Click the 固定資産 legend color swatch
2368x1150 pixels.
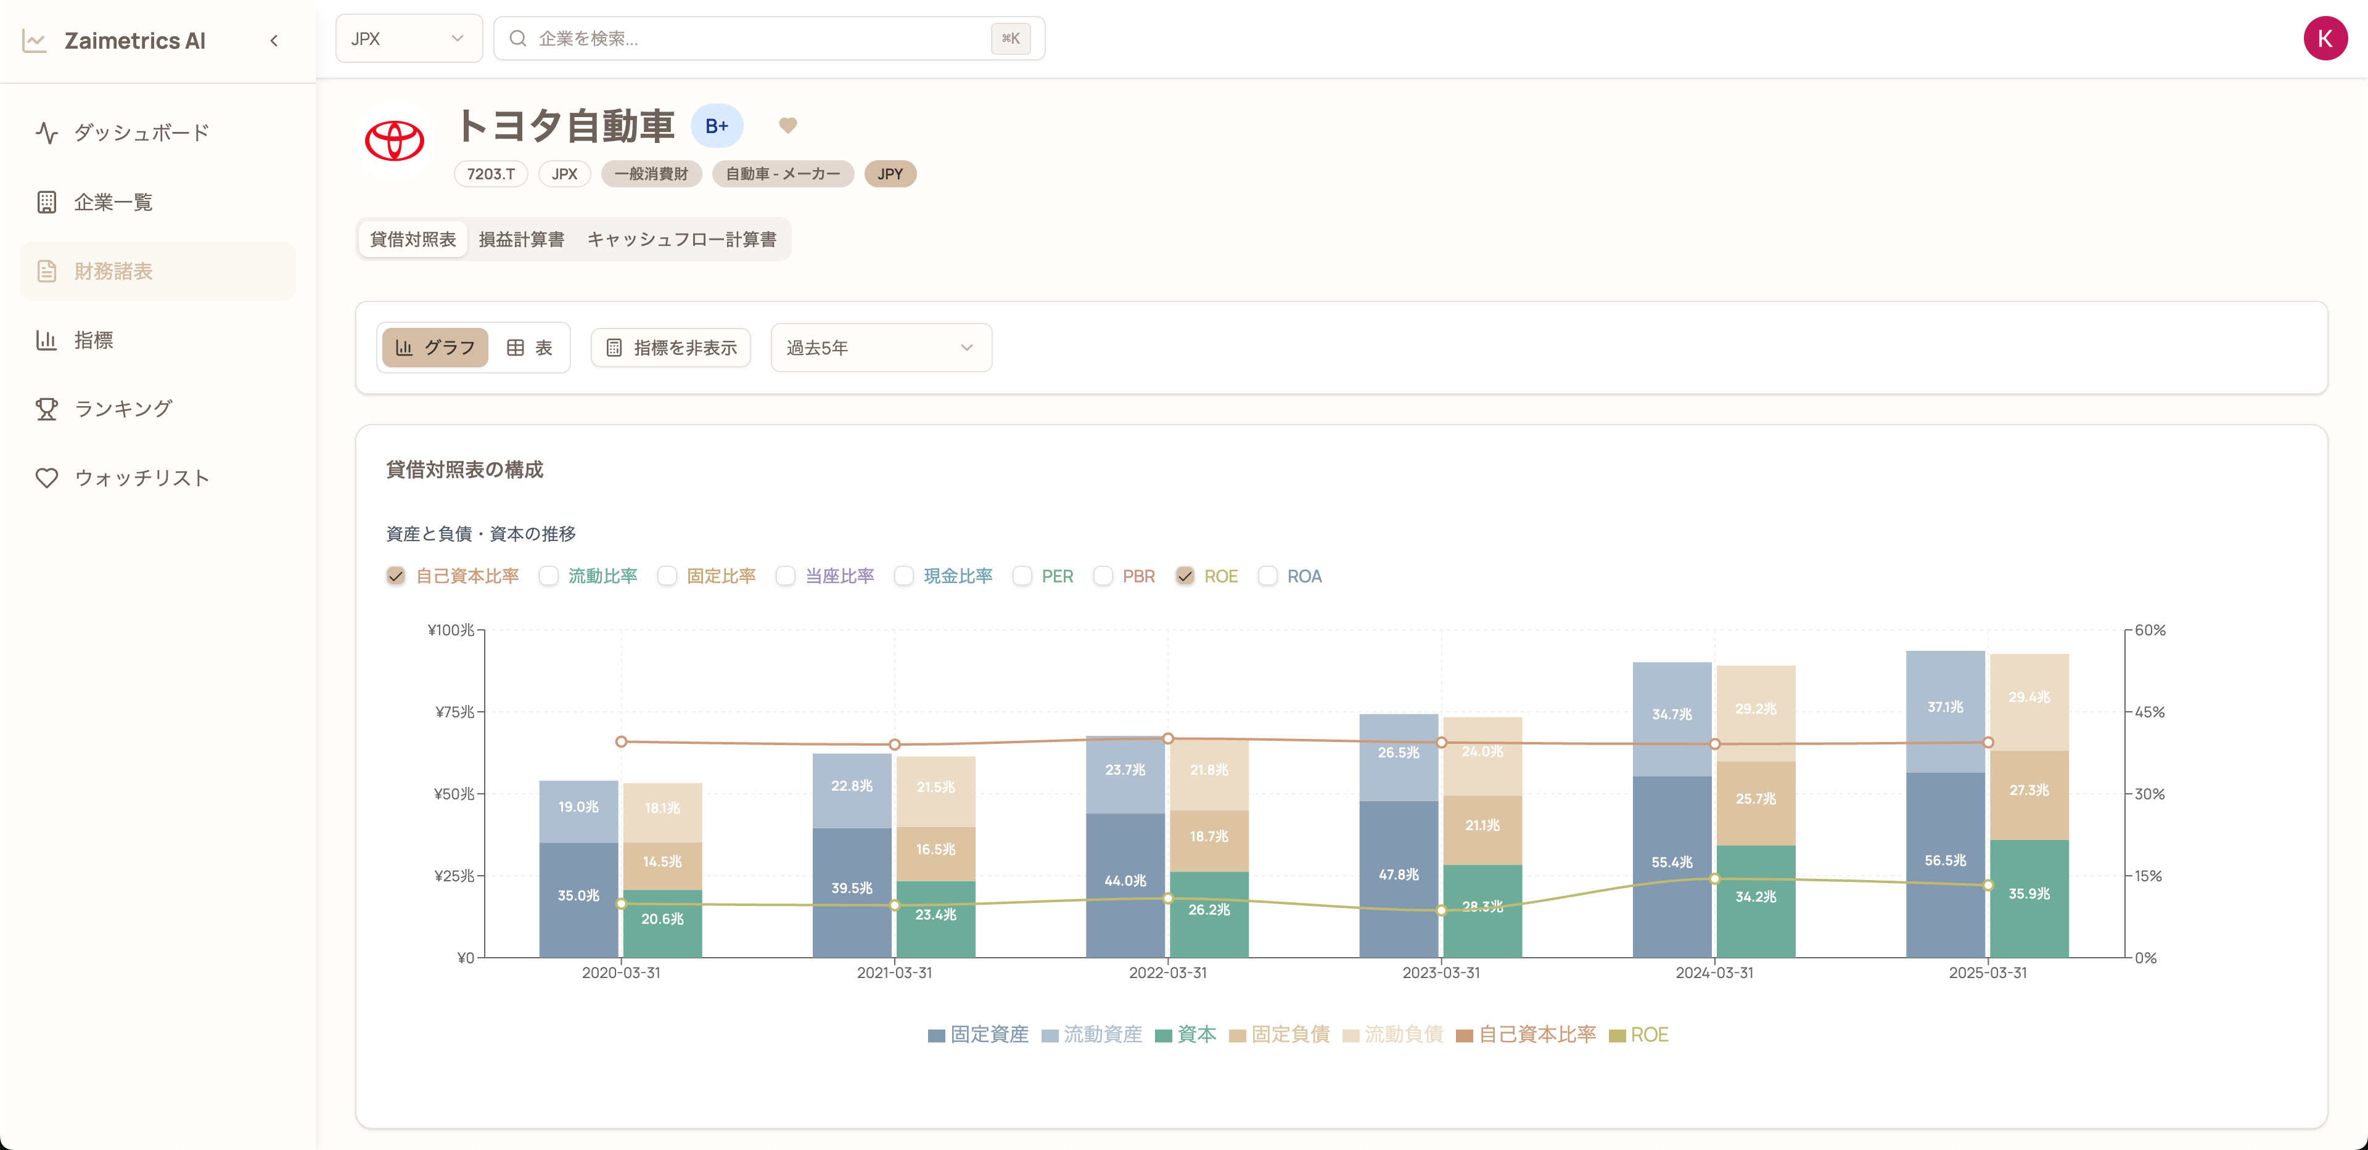coord(936,1035)
